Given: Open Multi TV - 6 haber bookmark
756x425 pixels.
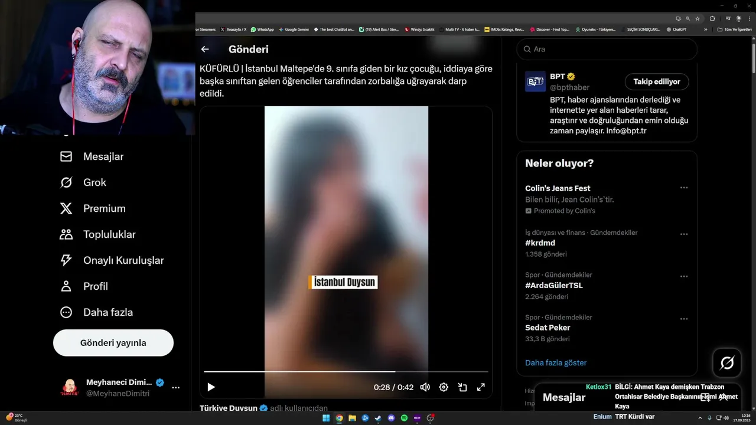Looking at the screenshot, I should [x=458, y=29].
